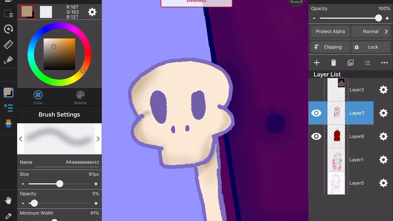The image size is (393, 221).
Task: Hide Layer6 with eye icon
Action: [x=316, y=136]
